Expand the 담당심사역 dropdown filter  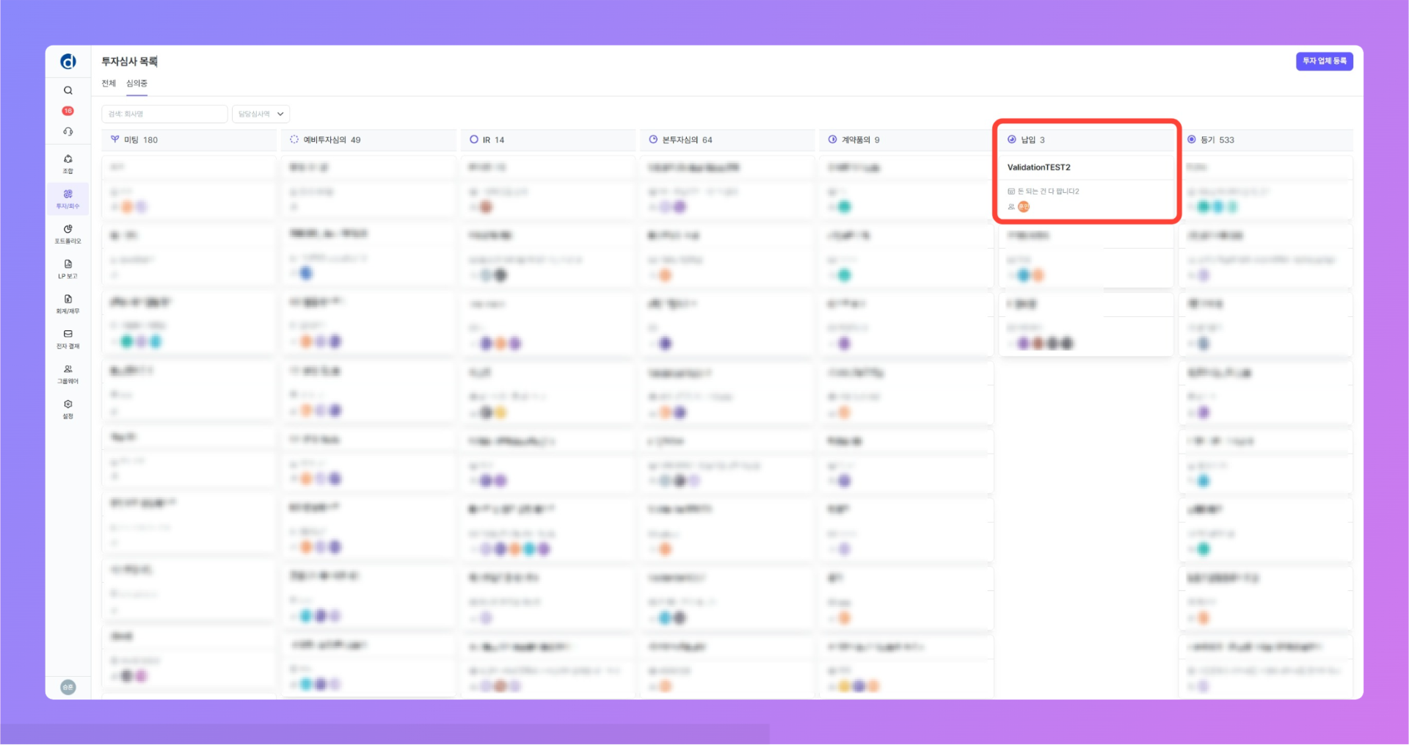[261, 114]
